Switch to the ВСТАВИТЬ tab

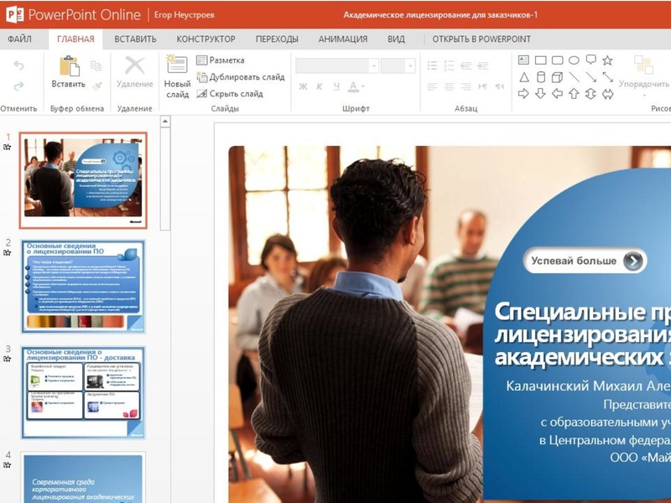pos(135,39)
